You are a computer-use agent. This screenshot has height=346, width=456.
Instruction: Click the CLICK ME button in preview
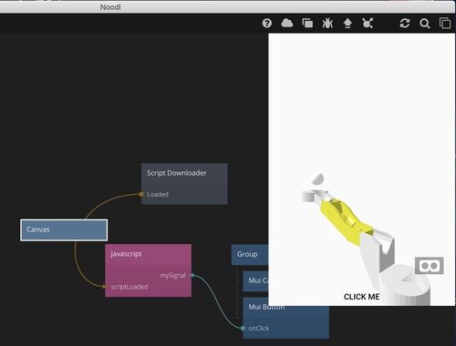[361, 297]
